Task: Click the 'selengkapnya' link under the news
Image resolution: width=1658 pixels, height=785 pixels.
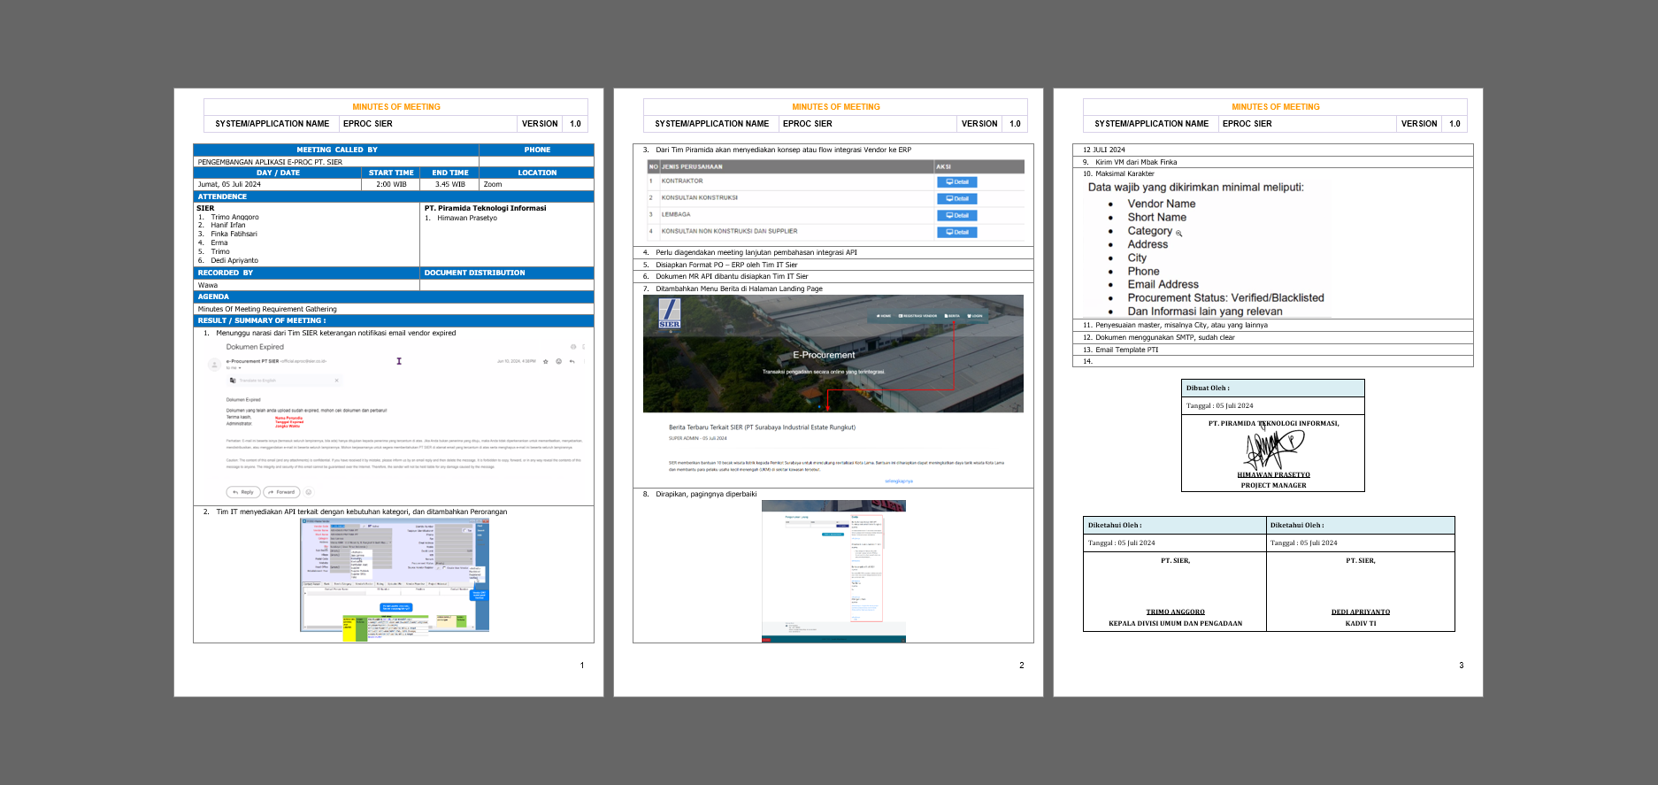Action: pos(898,481)
